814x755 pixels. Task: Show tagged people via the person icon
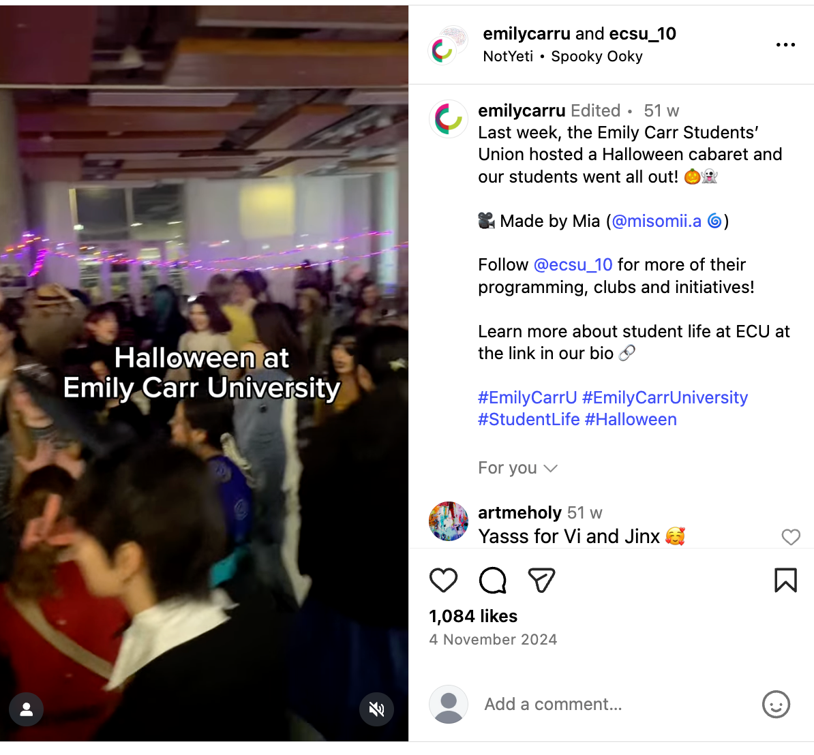pyautogui.click(x=26, y=709)
